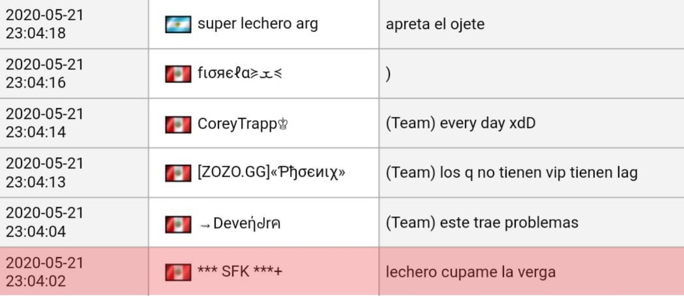Click the flag icon beside Deveήdrα
684x296 pixels.
click(x=178, y=223)
